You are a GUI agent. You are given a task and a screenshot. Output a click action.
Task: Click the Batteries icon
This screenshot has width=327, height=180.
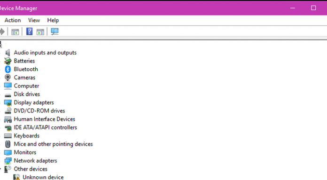click(8, 61)
